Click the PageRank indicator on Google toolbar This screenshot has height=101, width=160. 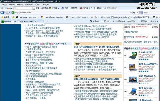pyautogui.click(x=74, y=8)
